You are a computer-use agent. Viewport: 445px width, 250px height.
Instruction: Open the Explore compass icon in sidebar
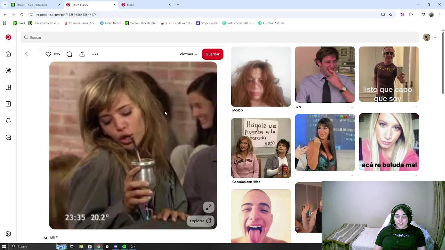[8, 70]
